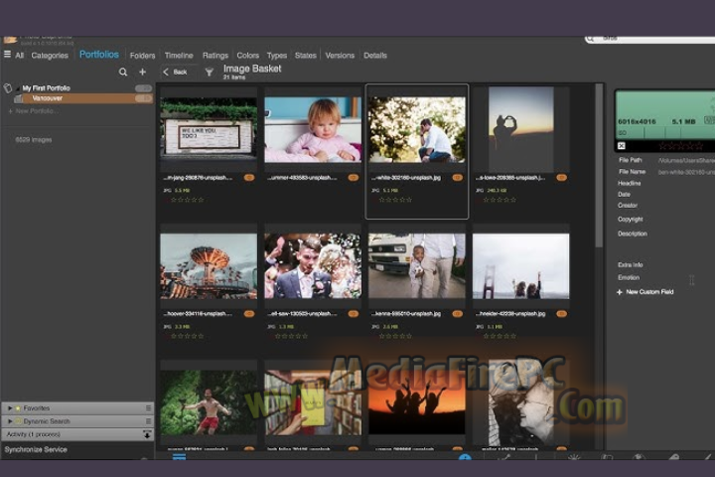The width and height of the screenshot is (715, 477).
Task: Select the baby in pink thumbnail
Action: [x=313, y=129]
